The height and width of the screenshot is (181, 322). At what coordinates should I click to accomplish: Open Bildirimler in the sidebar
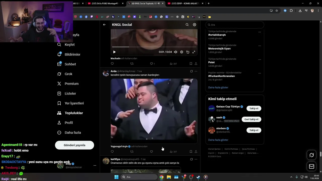(x=69, y=54)
